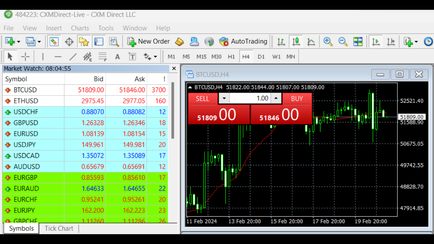Image resolution: width=434 pixels, height=244 pixels.
Task: Click the Periods clock icon
Action: click(x=429, y=41)
